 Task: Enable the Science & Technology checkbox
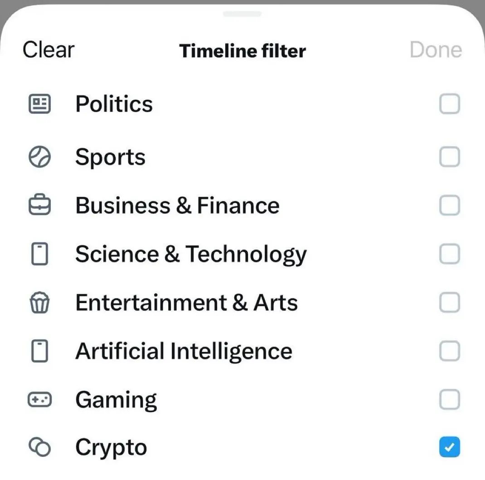[x=450, y=254]
